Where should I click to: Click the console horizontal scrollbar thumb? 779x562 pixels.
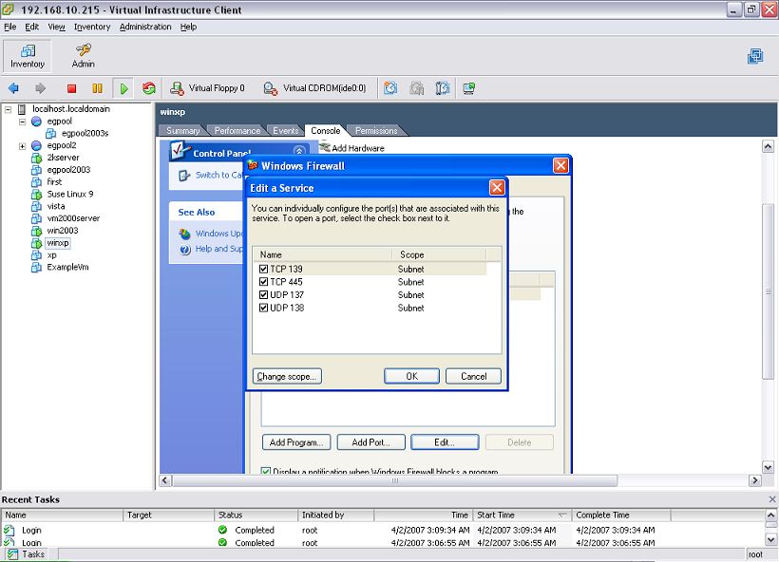pyautogui.click(x=395, y=480)
